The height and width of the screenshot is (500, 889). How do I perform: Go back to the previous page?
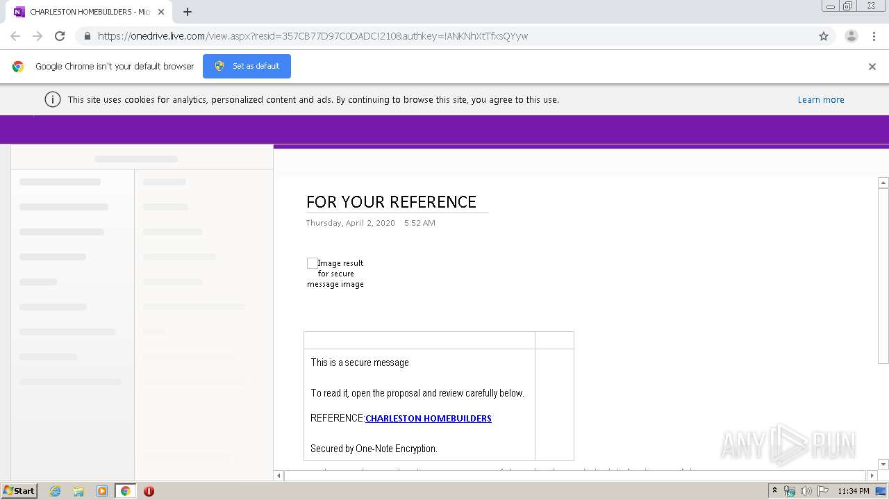[x=15, y=36]
